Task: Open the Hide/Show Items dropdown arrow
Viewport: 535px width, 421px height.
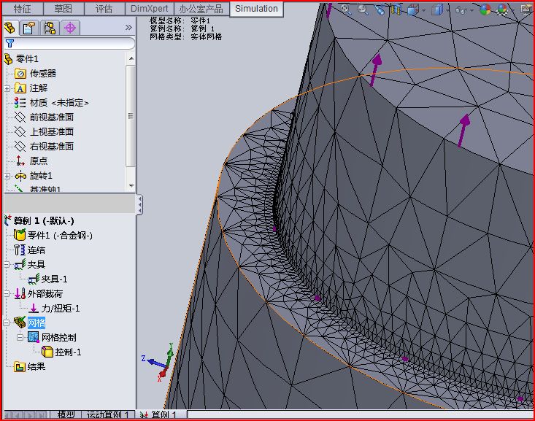Action: coord(472,10)
